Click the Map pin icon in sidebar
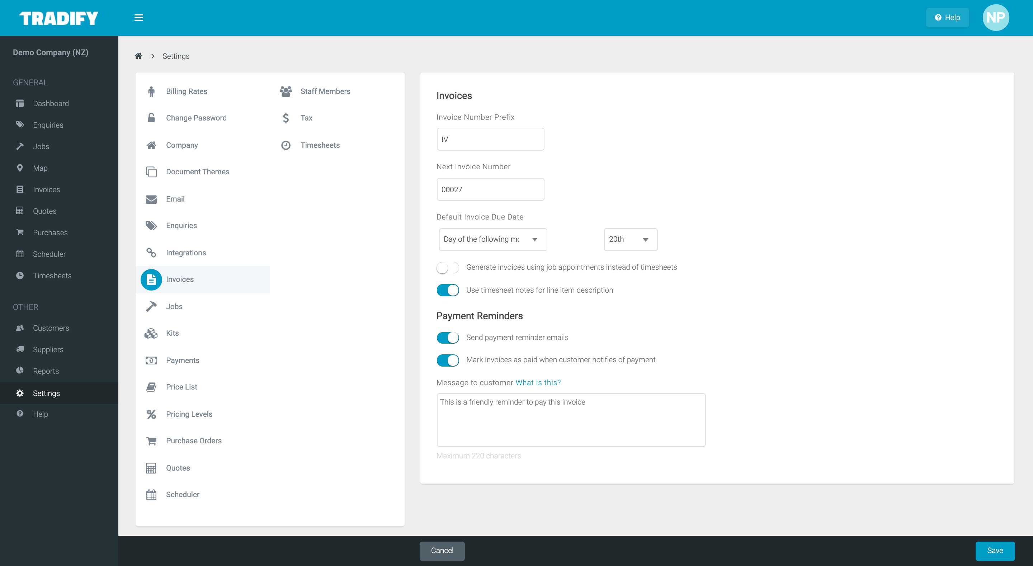The width and height of the screenshot is (1033, 566). coord(20,168)
